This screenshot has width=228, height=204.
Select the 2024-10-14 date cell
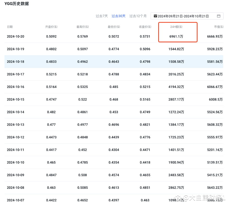(x=16, y=112)
